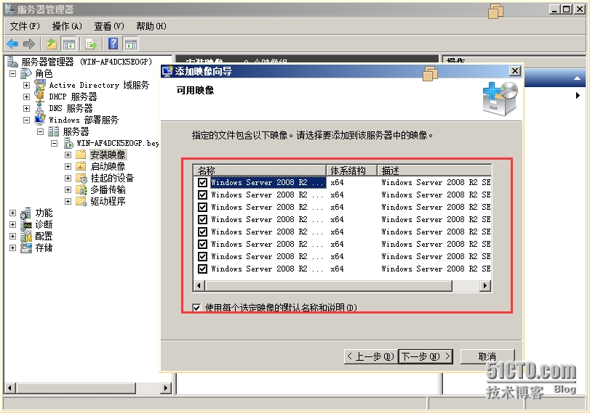Image resolution: width=590 pixels, height=413 pixels.
Task: Uncheck the fourth Windows Server 2008 R2 image
Action: click(x=202, y=220)
